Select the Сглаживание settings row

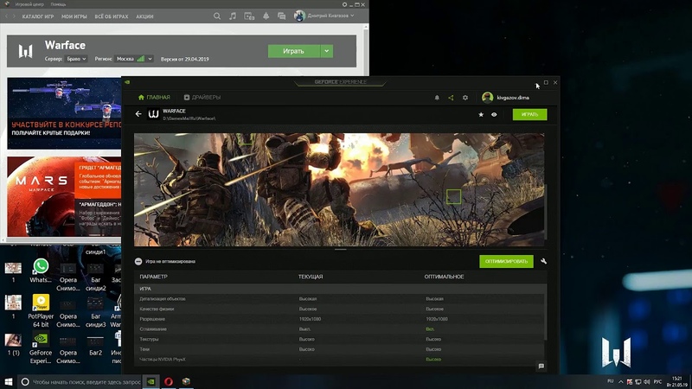pos(339,329)
